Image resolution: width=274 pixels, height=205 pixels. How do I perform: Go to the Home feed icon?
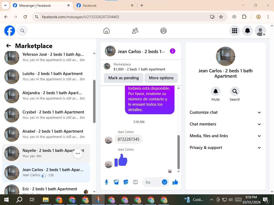[106, 31]
